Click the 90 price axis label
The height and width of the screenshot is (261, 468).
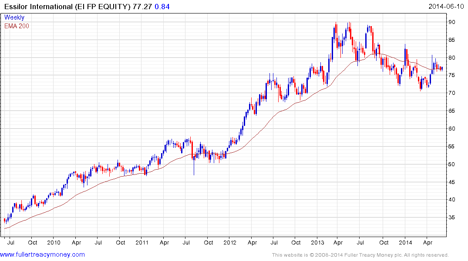point(451,22)
